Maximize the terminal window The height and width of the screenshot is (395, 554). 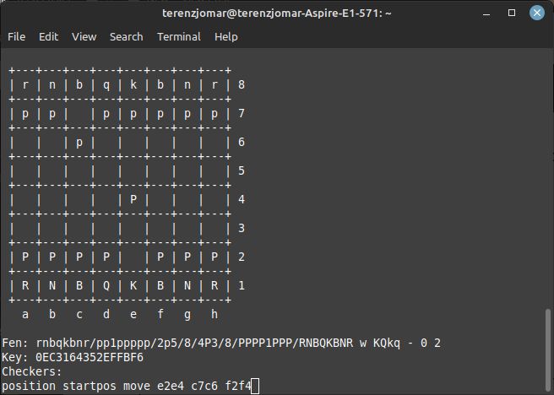512,14
